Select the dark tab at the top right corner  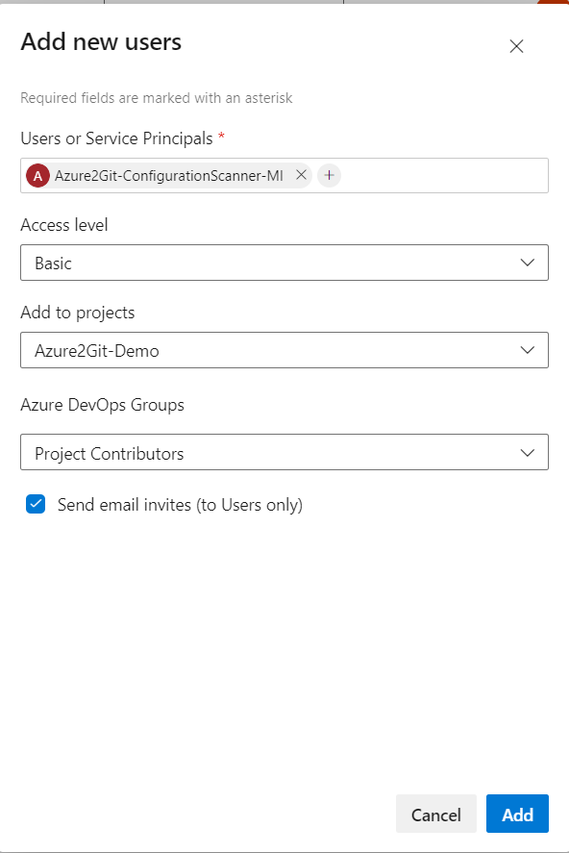pyautogui.click(x=553, y=3)
